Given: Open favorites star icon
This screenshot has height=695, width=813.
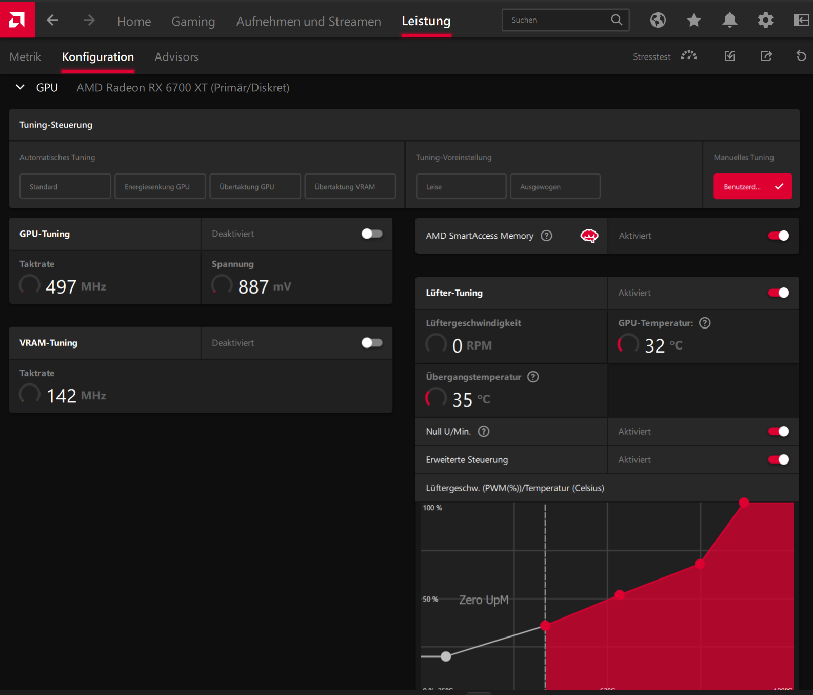Looking at the screenshot, I should click(x=694, y=20).
